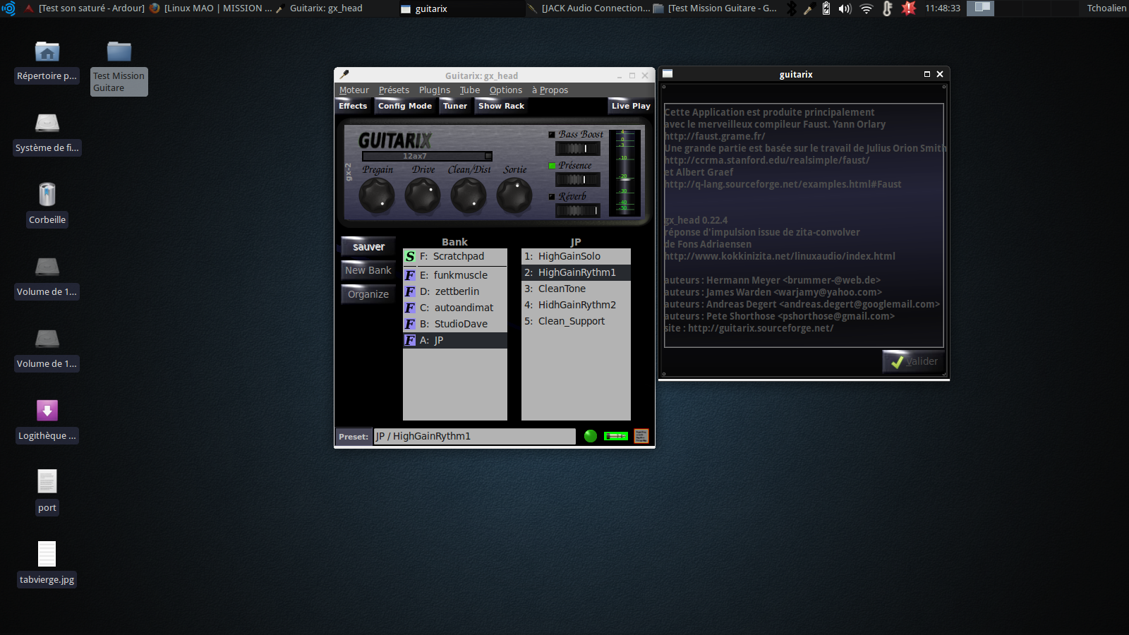Click the green JACK plug status icon
The height and width of the screenshot is (635, 1129).
click(616, 436)
